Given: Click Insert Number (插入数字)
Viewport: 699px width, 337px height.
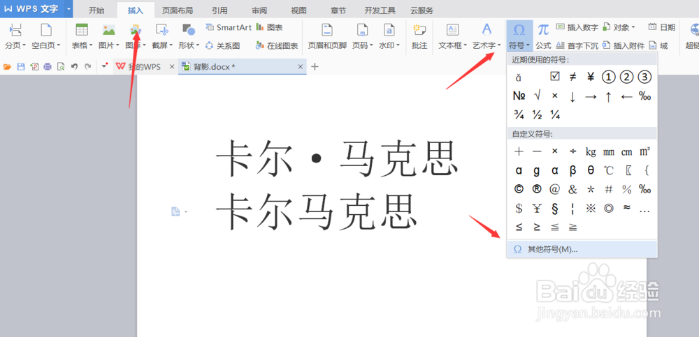Looking at the screenshot, I should [x=577, y=28].
